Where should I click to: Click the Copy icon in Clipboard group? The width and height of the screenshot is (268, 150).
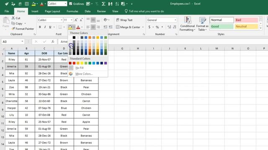click(x=13, y=23)
